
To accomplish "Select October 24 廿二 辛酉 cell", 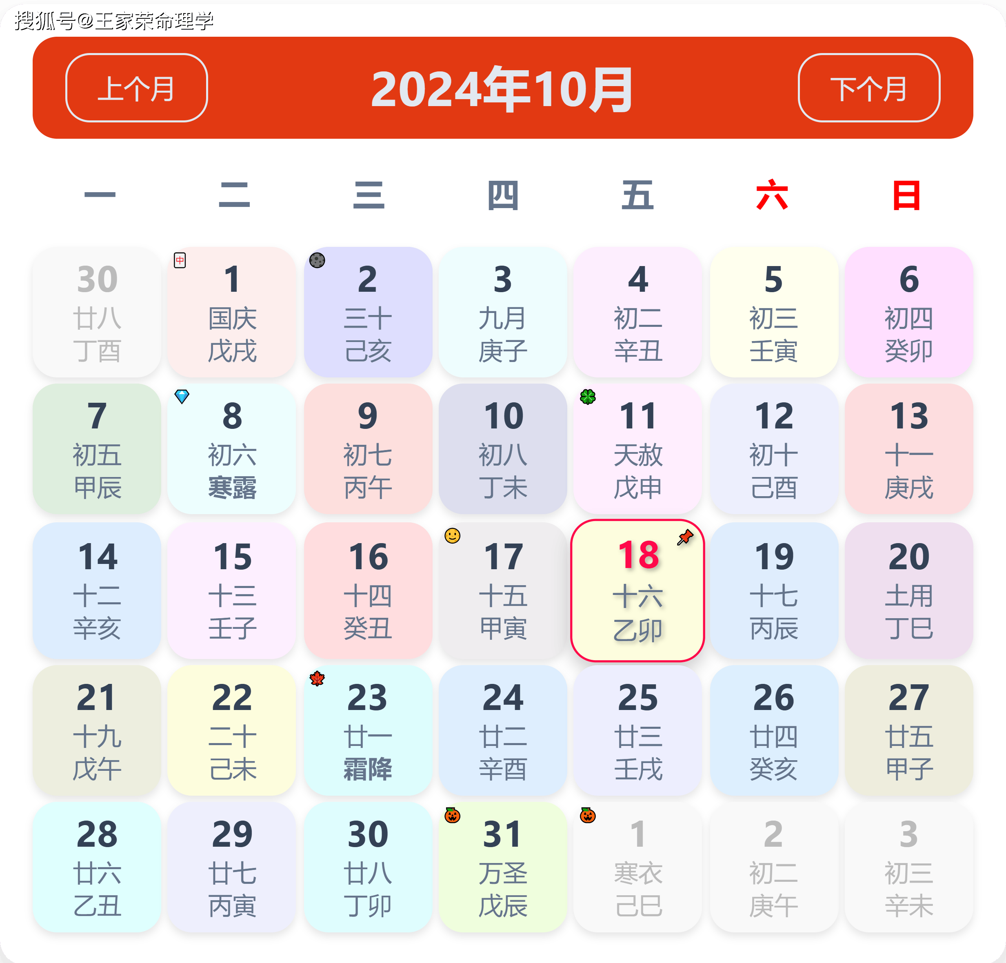I will 503,730.
